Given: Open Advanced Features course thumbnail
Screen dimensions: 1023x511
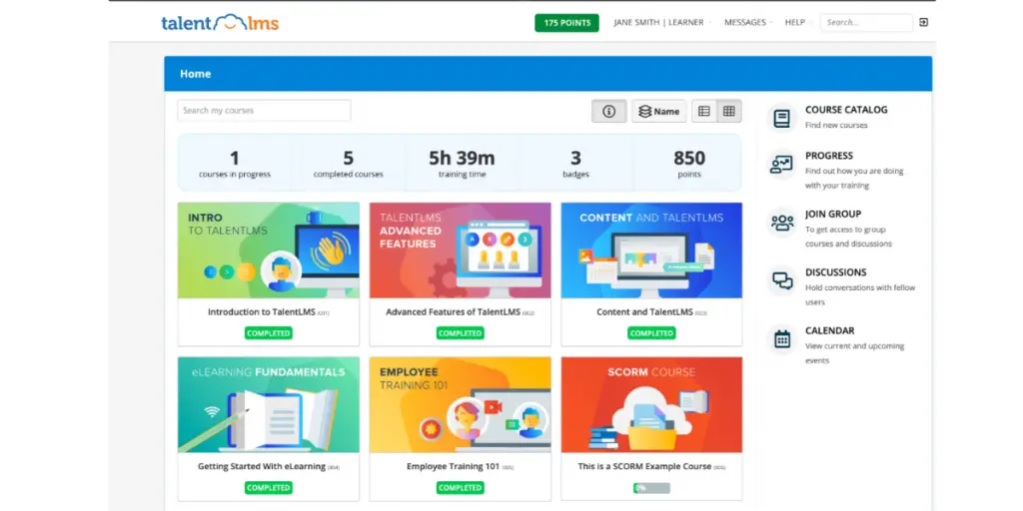Looking at the screenshot, I should click(460, 251).
